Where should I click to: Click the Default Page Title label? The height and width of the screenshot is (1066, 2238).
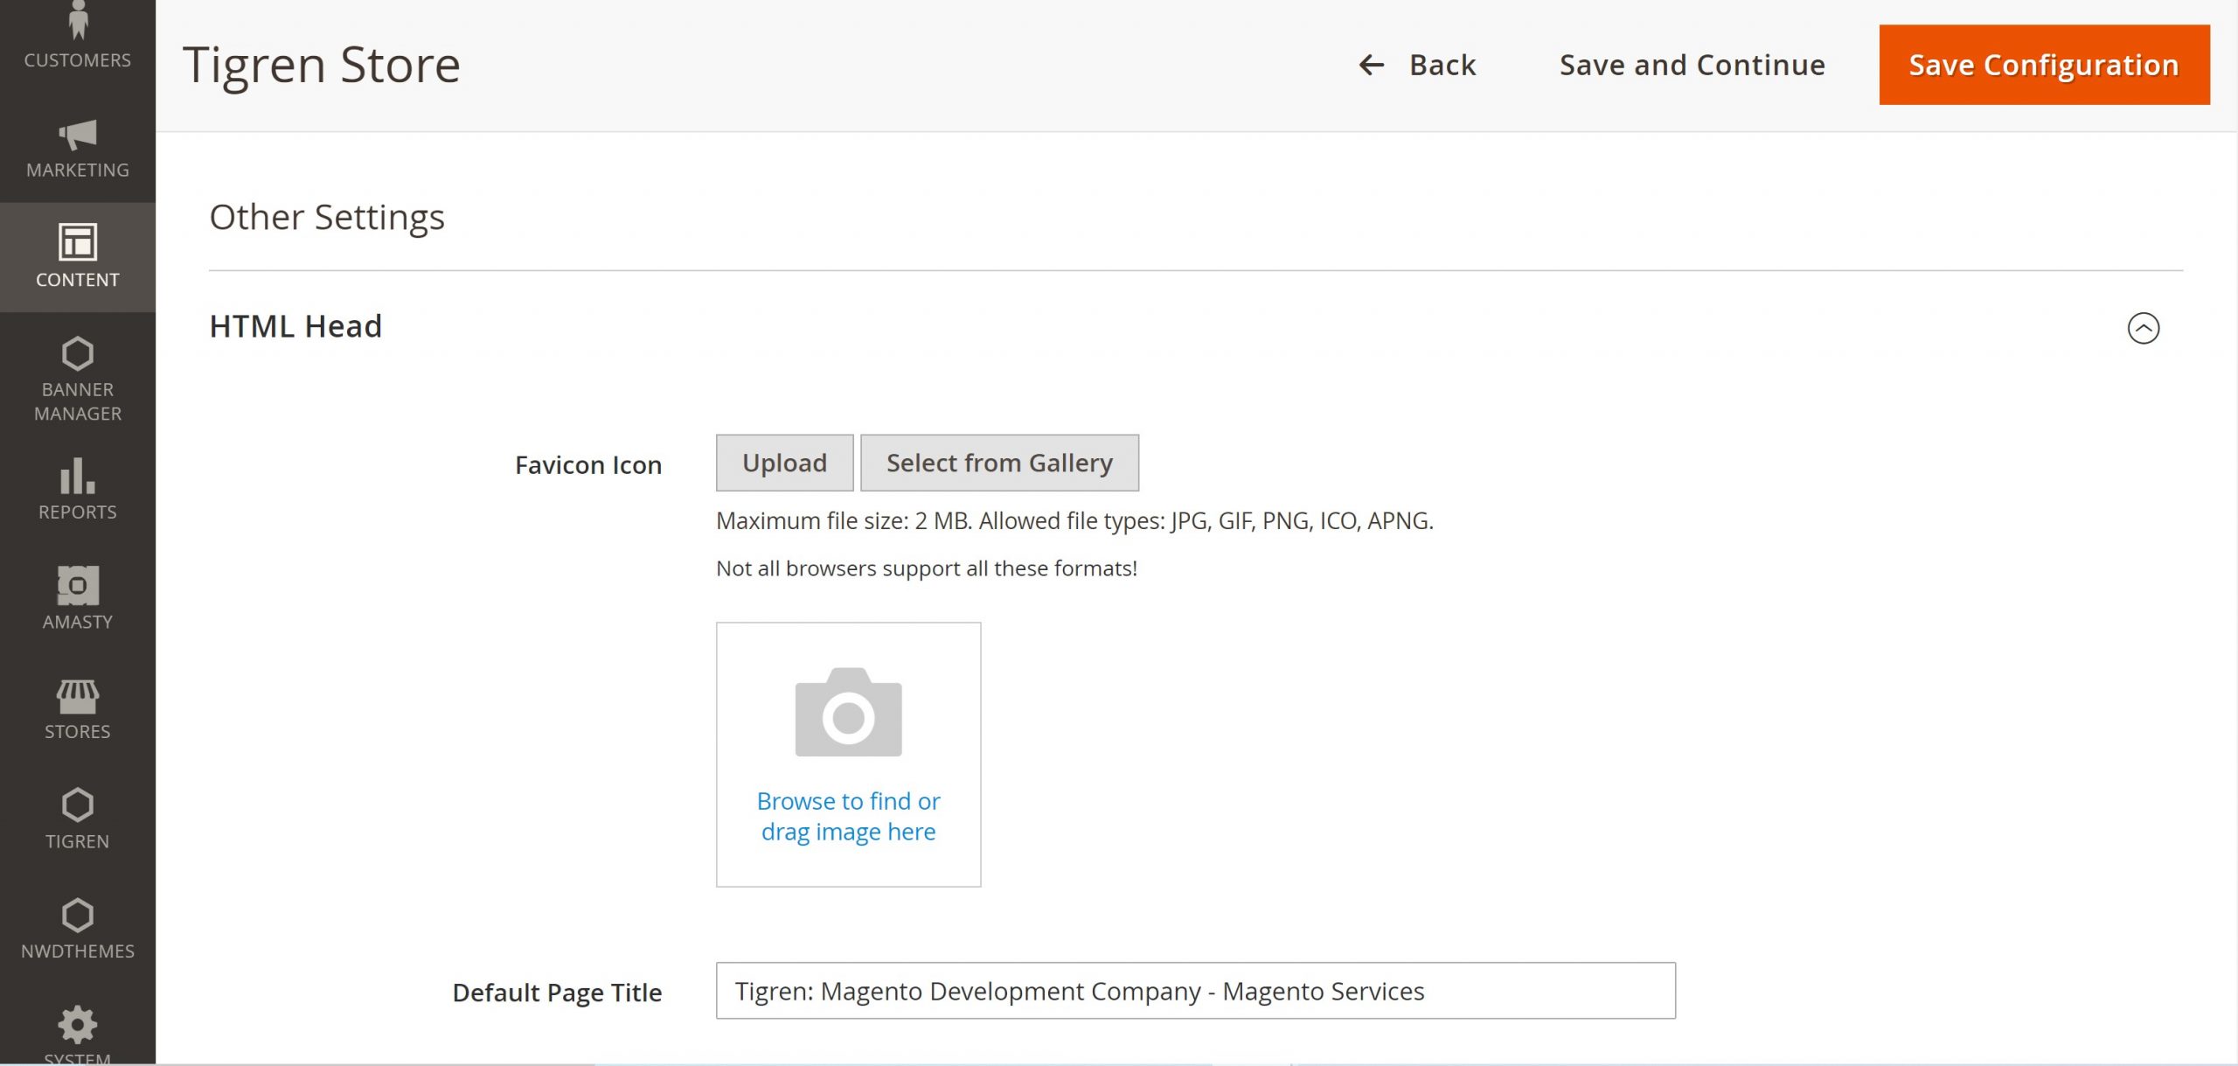coord(557,993)
